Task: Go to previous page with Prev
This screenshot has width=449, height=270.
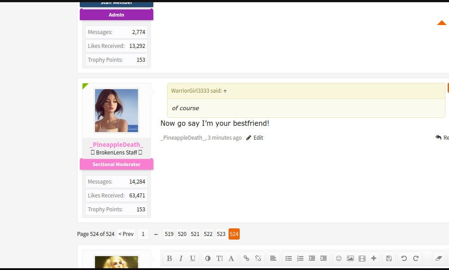Action: (126, 234)
